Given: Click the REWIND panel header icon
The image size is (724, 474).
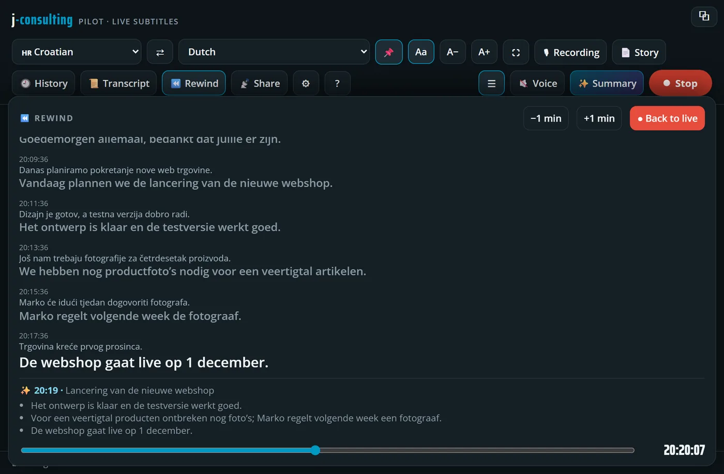Looking at the screenshot, I should coord(24,118).
